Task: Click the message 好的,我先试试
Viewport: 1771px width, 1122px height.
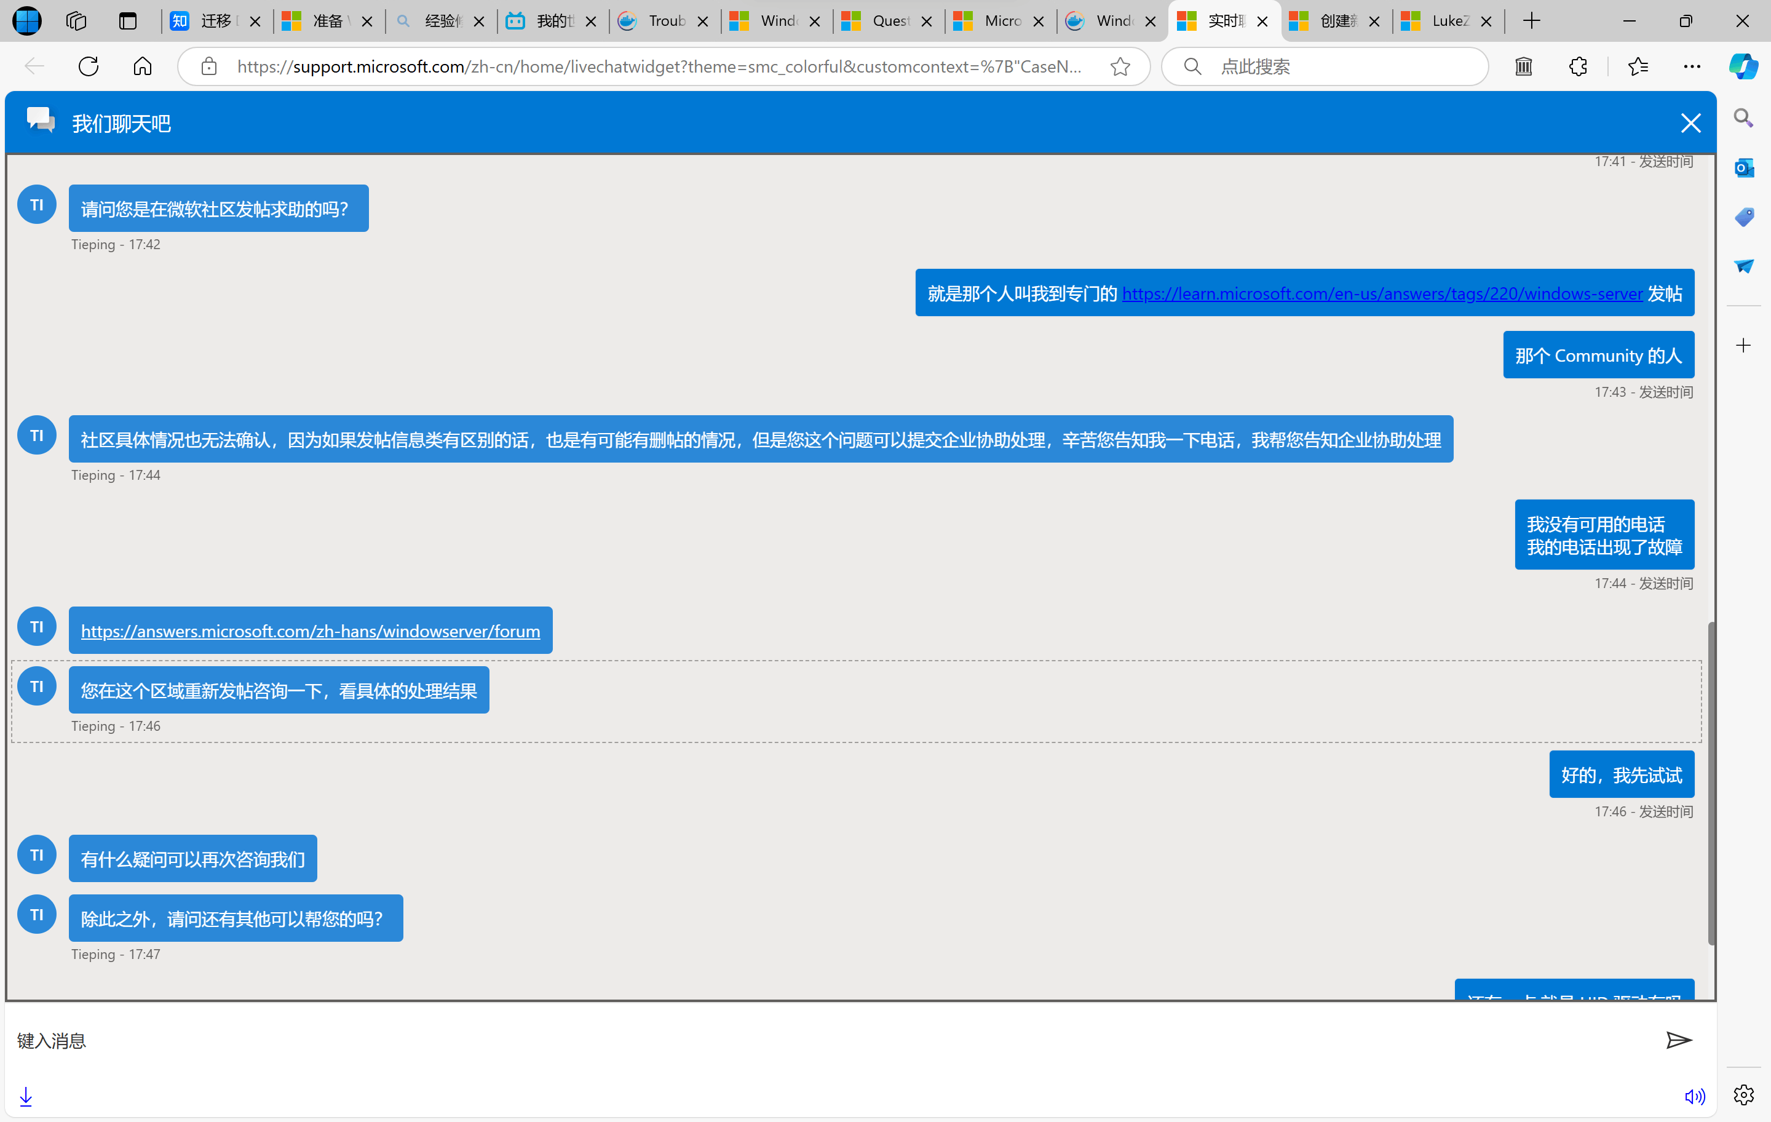Action: 1621,774
